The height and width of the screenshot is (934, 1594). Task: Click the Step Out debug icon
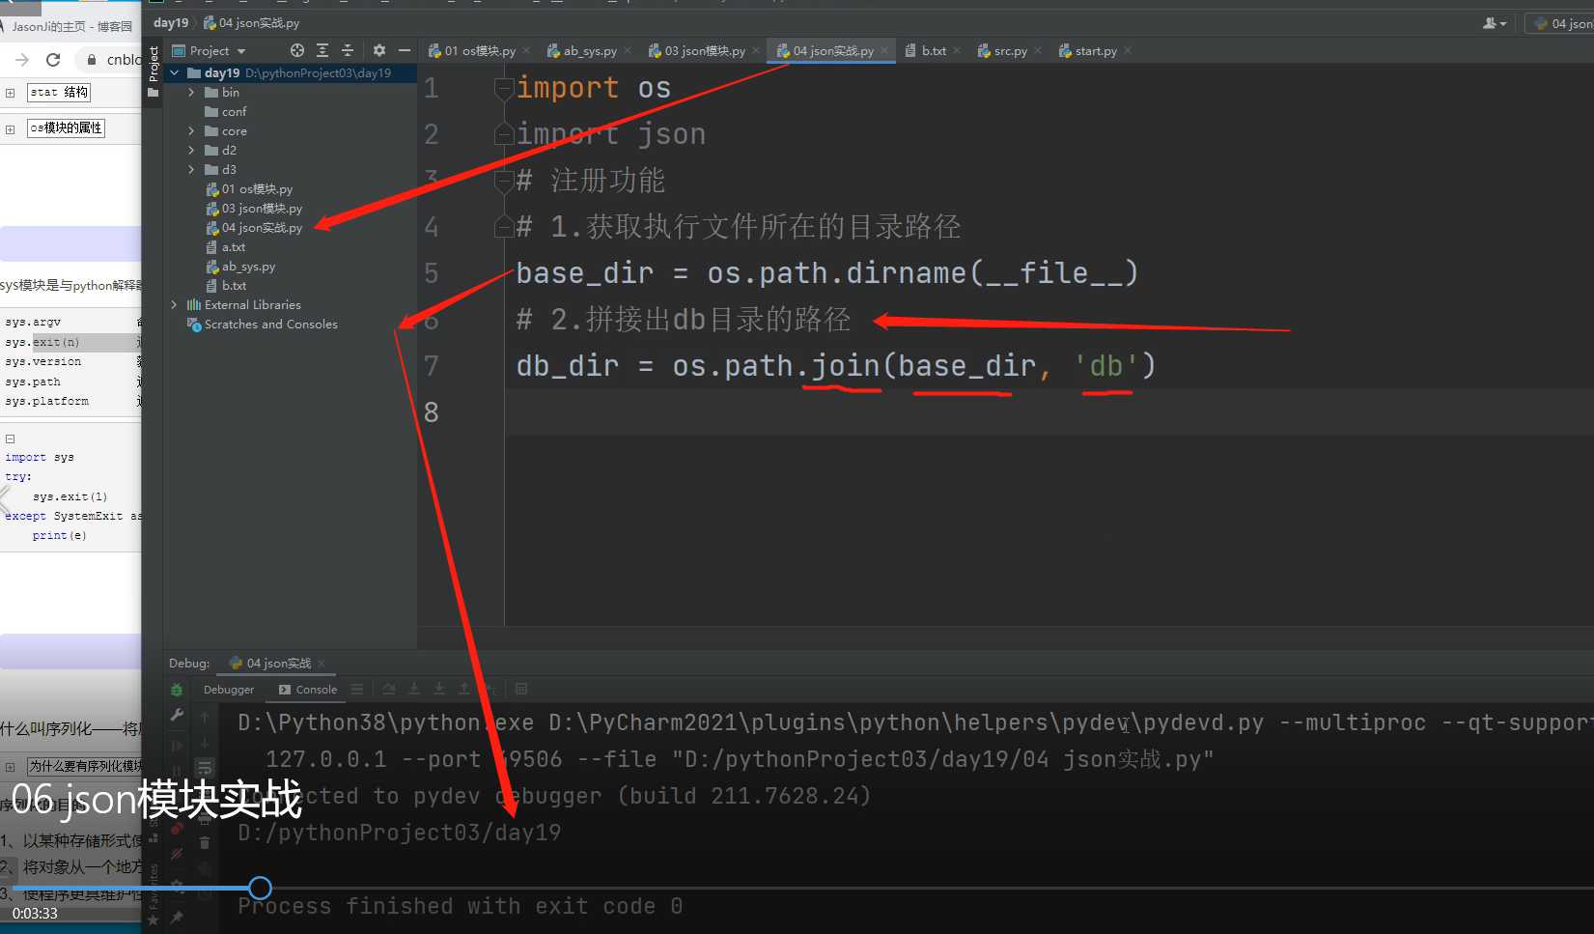pyautogui.click(x=464, y=689)
